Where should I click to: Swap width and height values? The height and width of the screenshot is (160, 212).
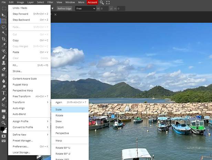coord(111,9)
